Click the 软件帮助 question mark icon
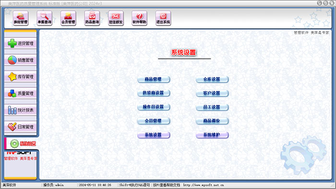Screen dimensions: 336x189 coord(139,18)
